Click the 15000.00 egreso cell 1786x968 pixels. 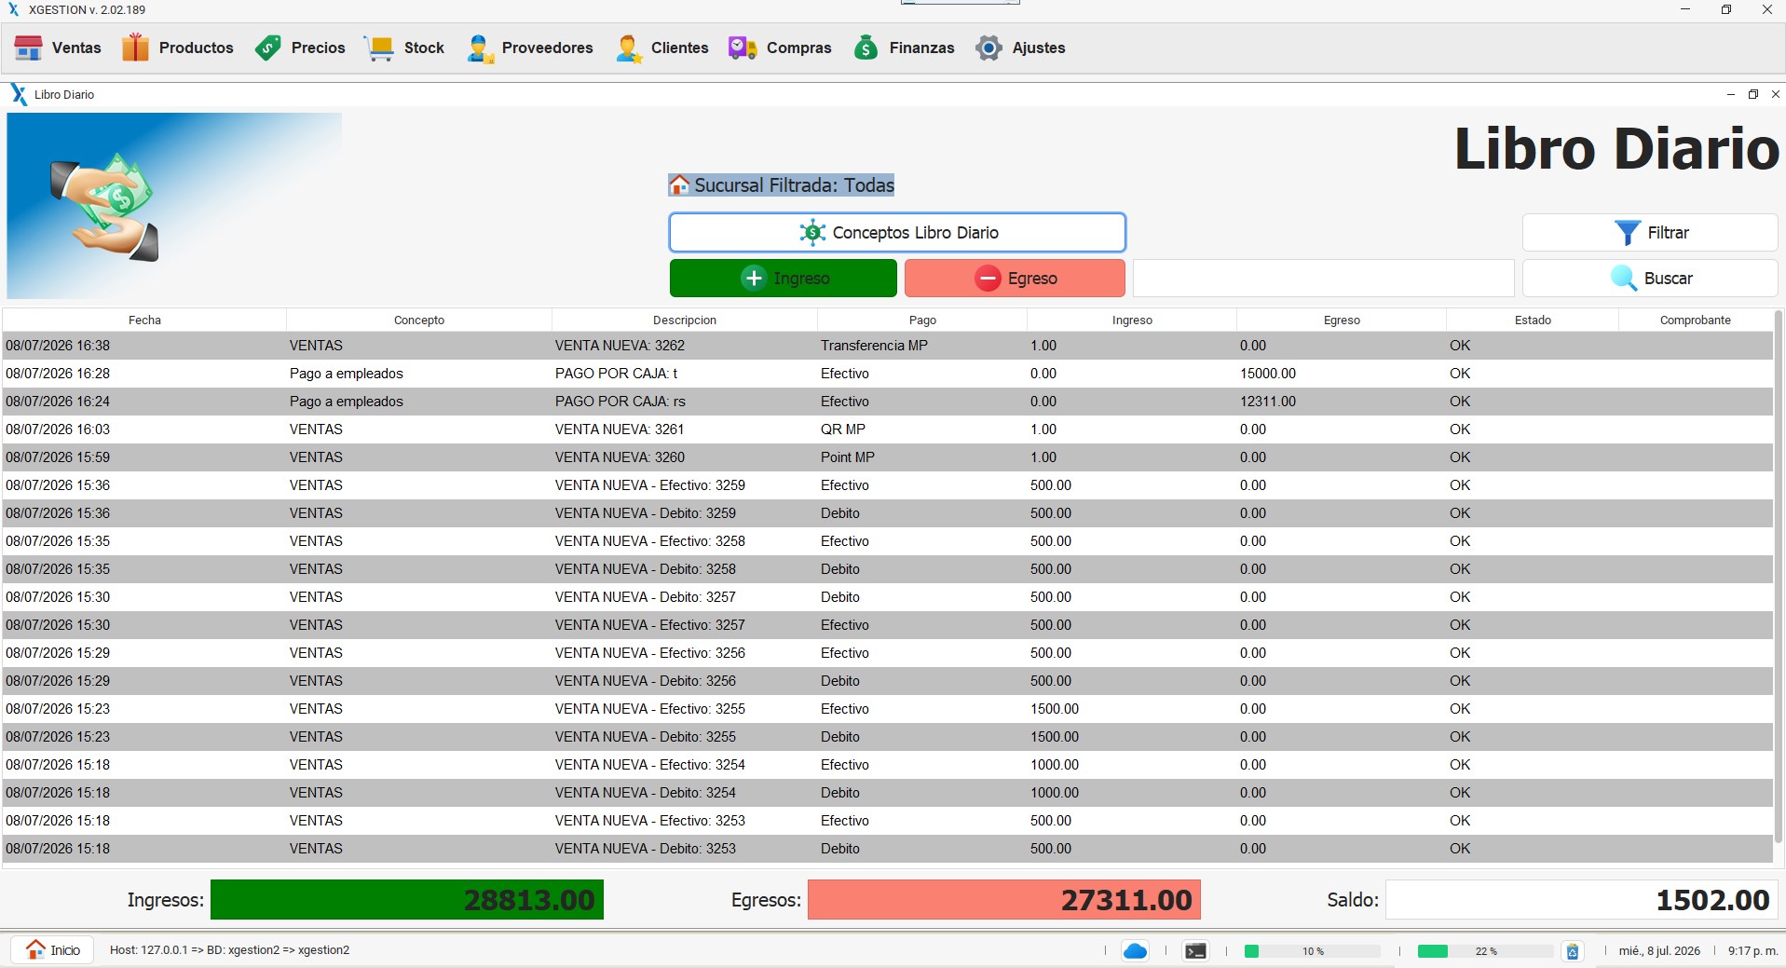point(1342,374)
